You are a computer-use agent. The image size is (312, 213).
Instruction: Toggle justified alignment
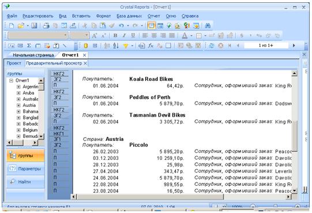coord(172,36)
